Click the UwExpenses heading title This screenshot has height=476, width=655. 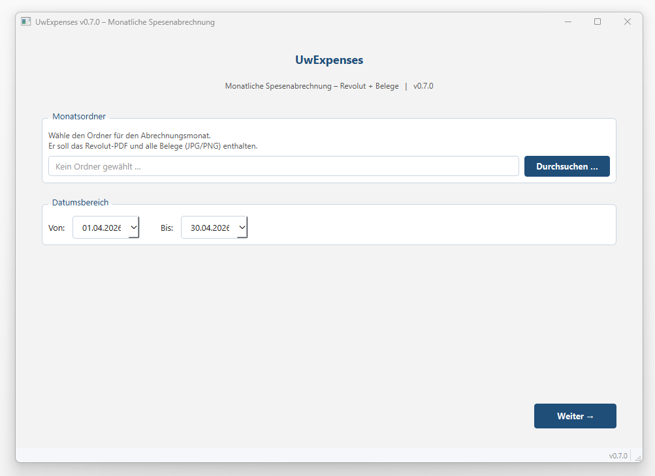pos(329,60)
